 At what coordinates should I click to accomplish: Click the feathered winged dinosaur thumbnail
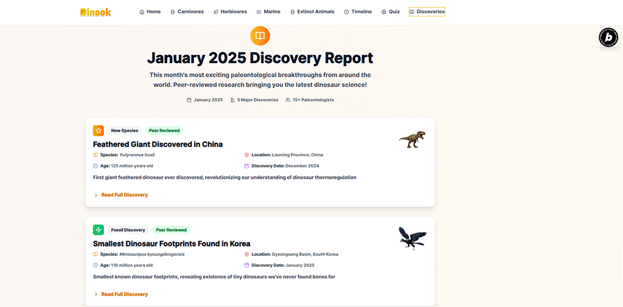412,238
